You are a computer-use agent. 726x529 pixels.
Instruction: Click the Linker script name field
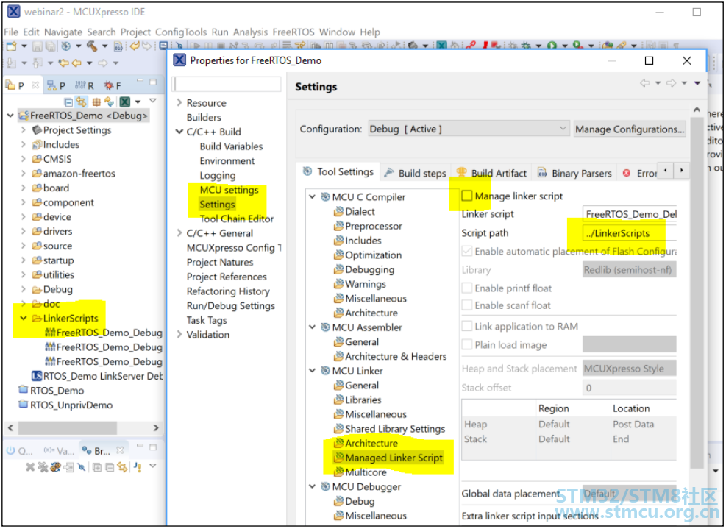(x=630, y=214)
